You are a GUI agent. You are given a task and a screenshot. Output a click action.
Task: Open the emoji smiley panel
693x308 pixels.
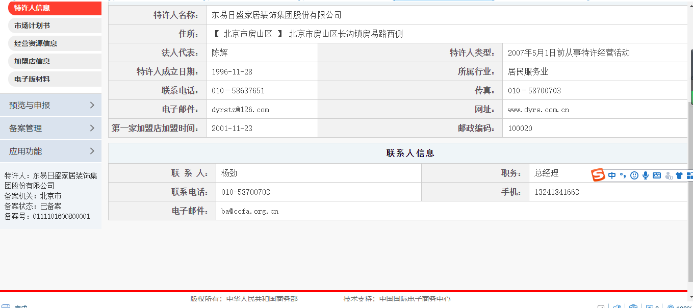coord(634,175)
